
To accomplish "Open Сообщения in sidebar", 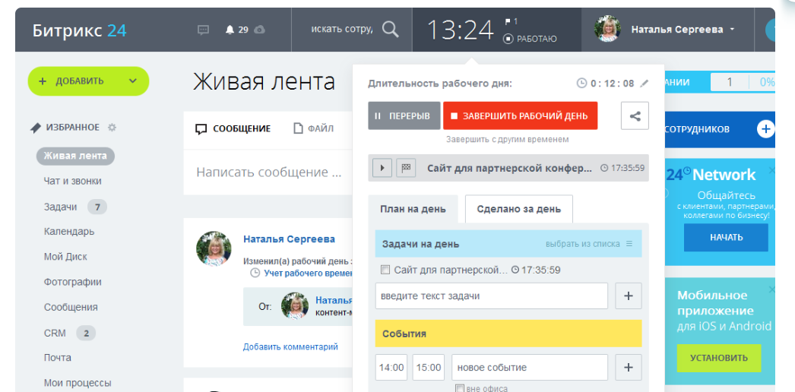I will tap(71, 308).
